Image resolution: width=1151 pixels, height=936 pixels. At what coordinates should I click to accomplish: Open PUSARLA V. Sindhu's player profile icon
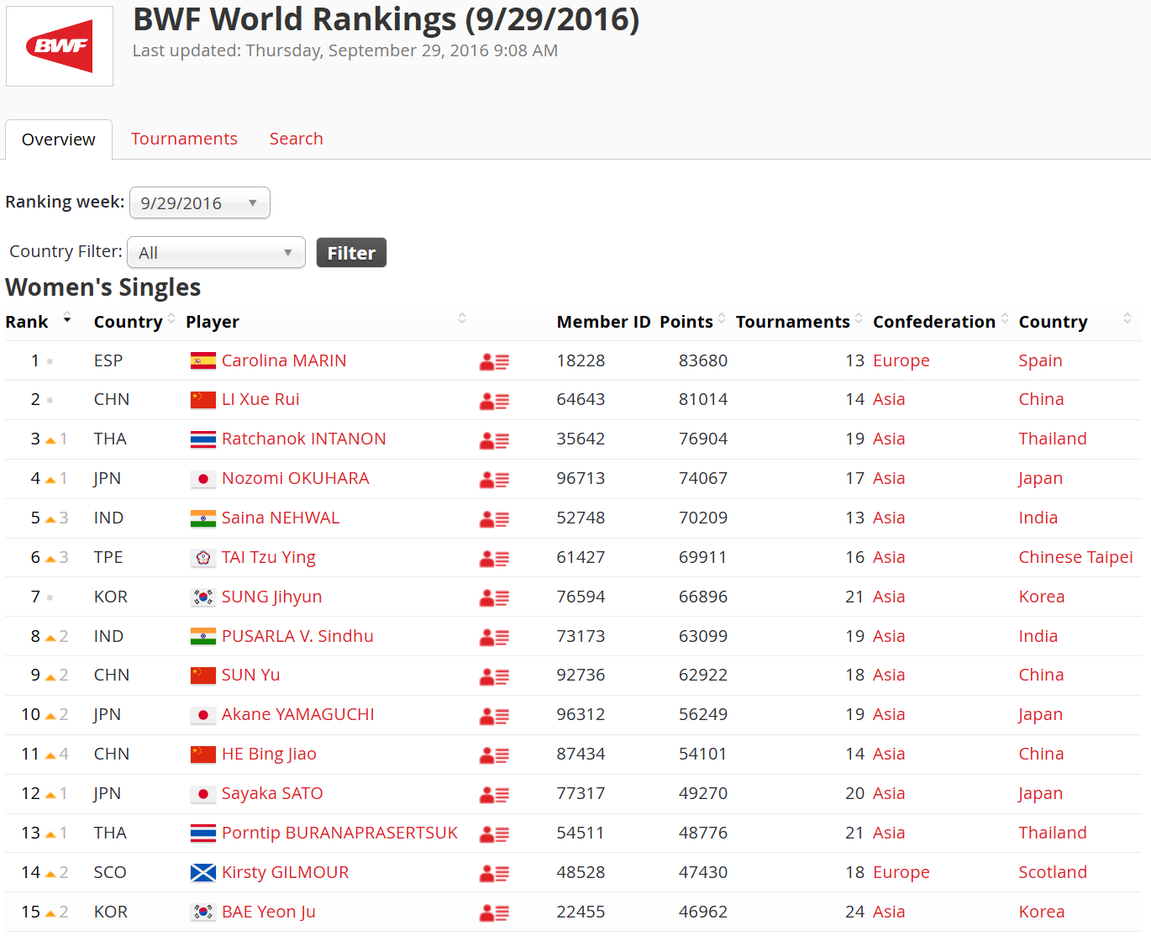coord(494,638)
